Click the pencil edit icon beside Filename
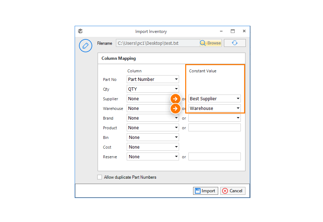The image size is (323, 222). (85, 45)
